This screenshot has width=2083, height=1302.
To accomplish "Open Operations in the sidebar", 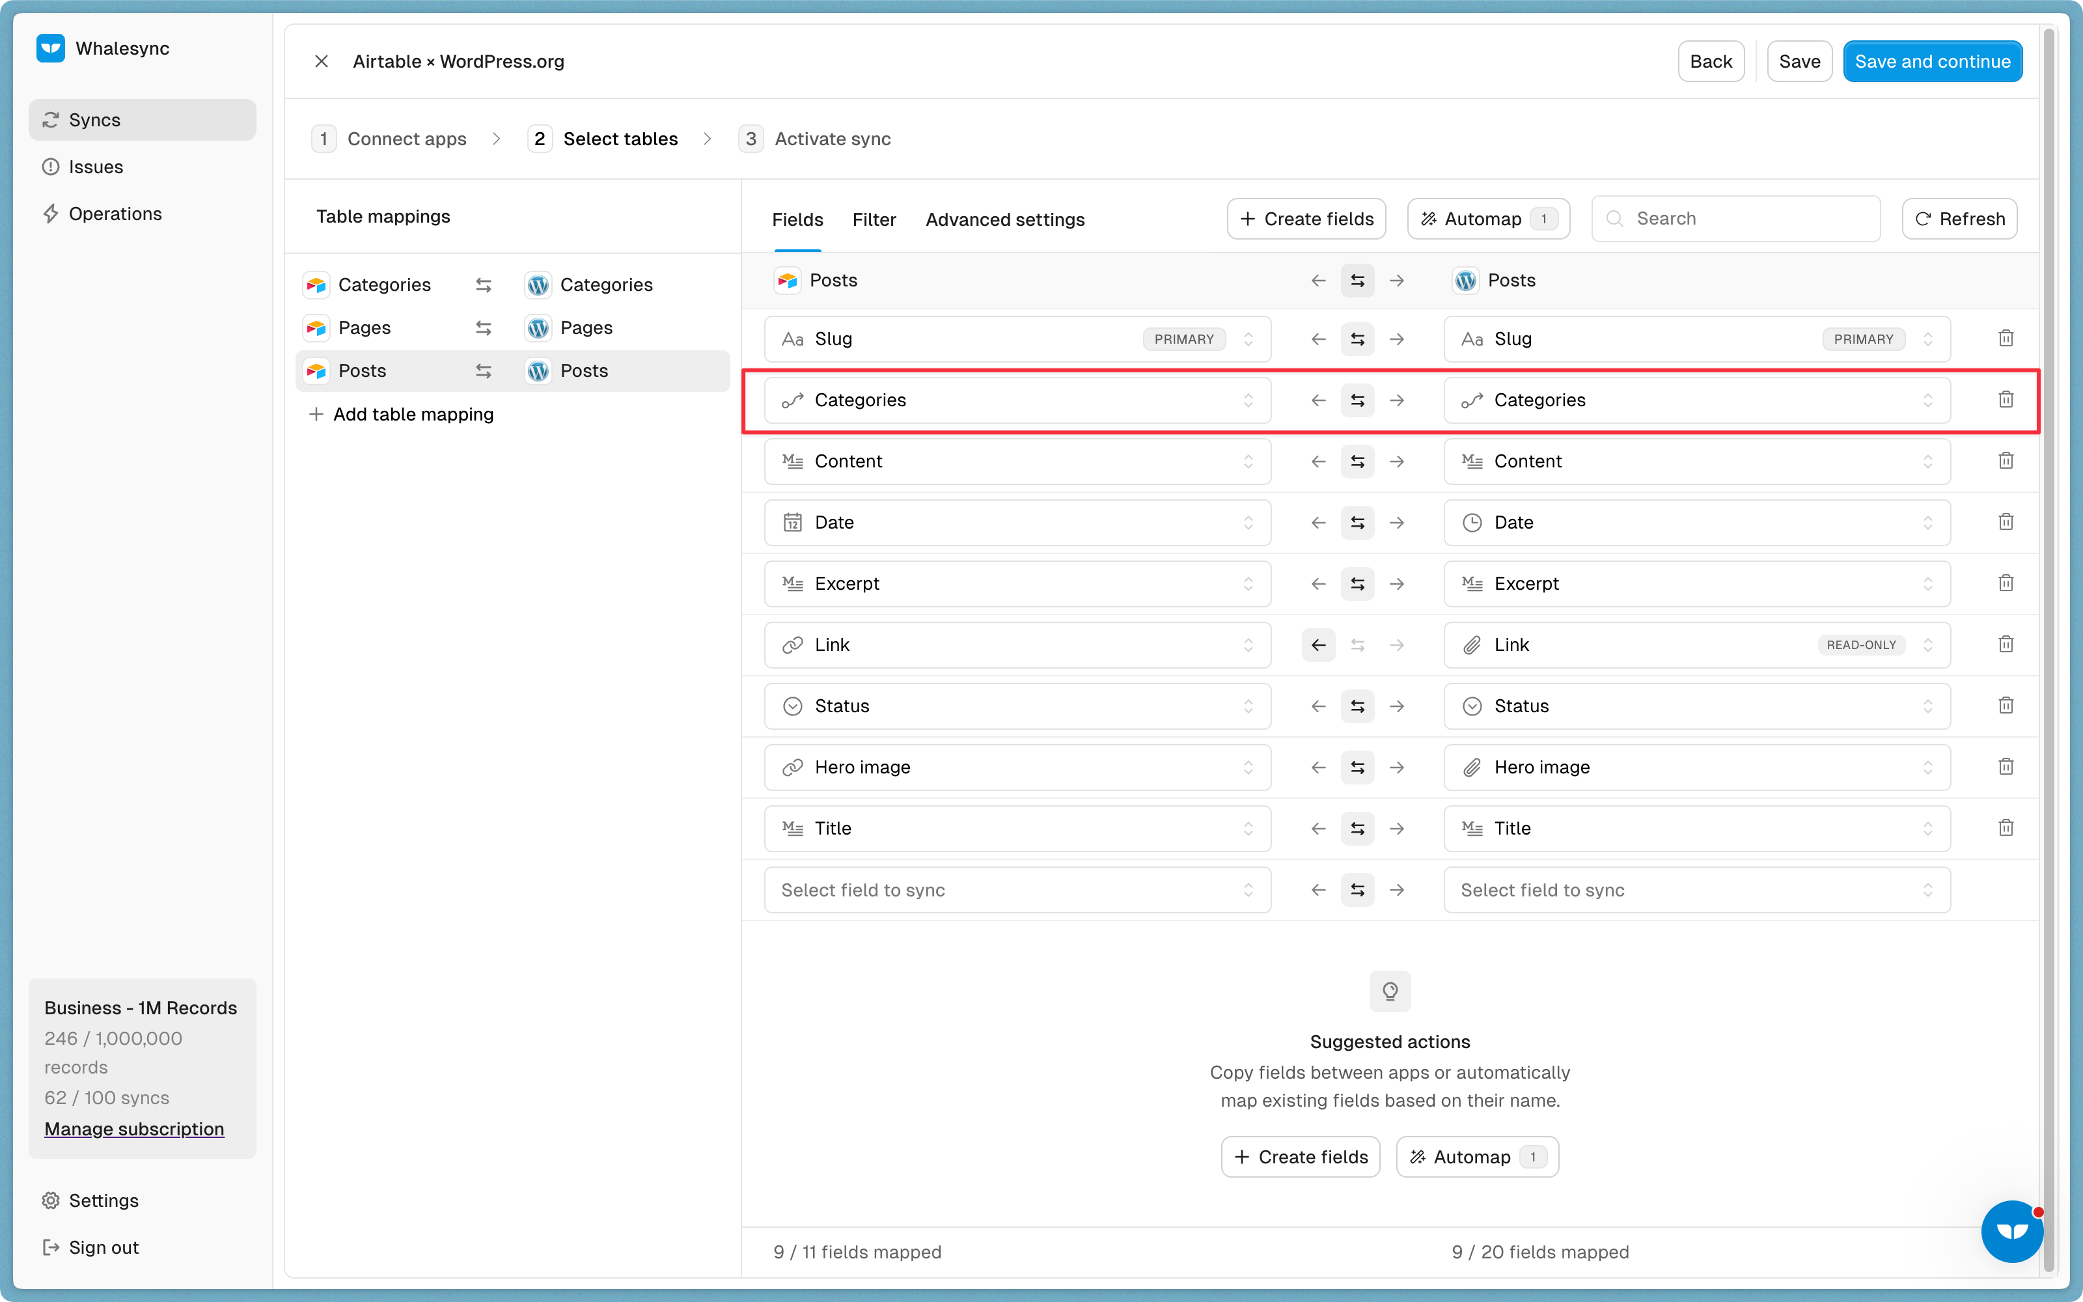I will [x=142, y=214].
